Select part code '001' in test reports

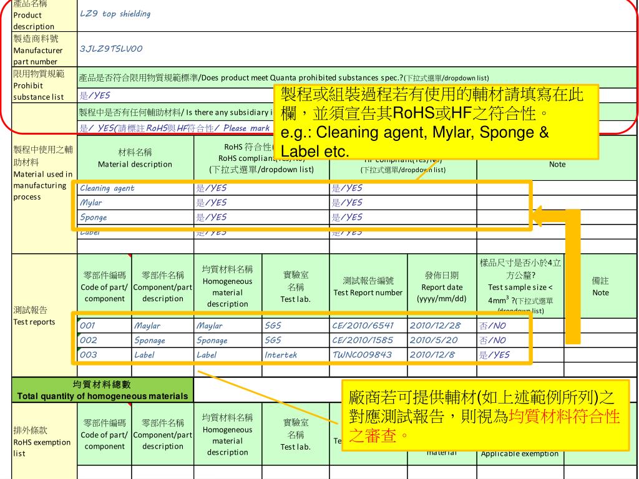point(104,326)
